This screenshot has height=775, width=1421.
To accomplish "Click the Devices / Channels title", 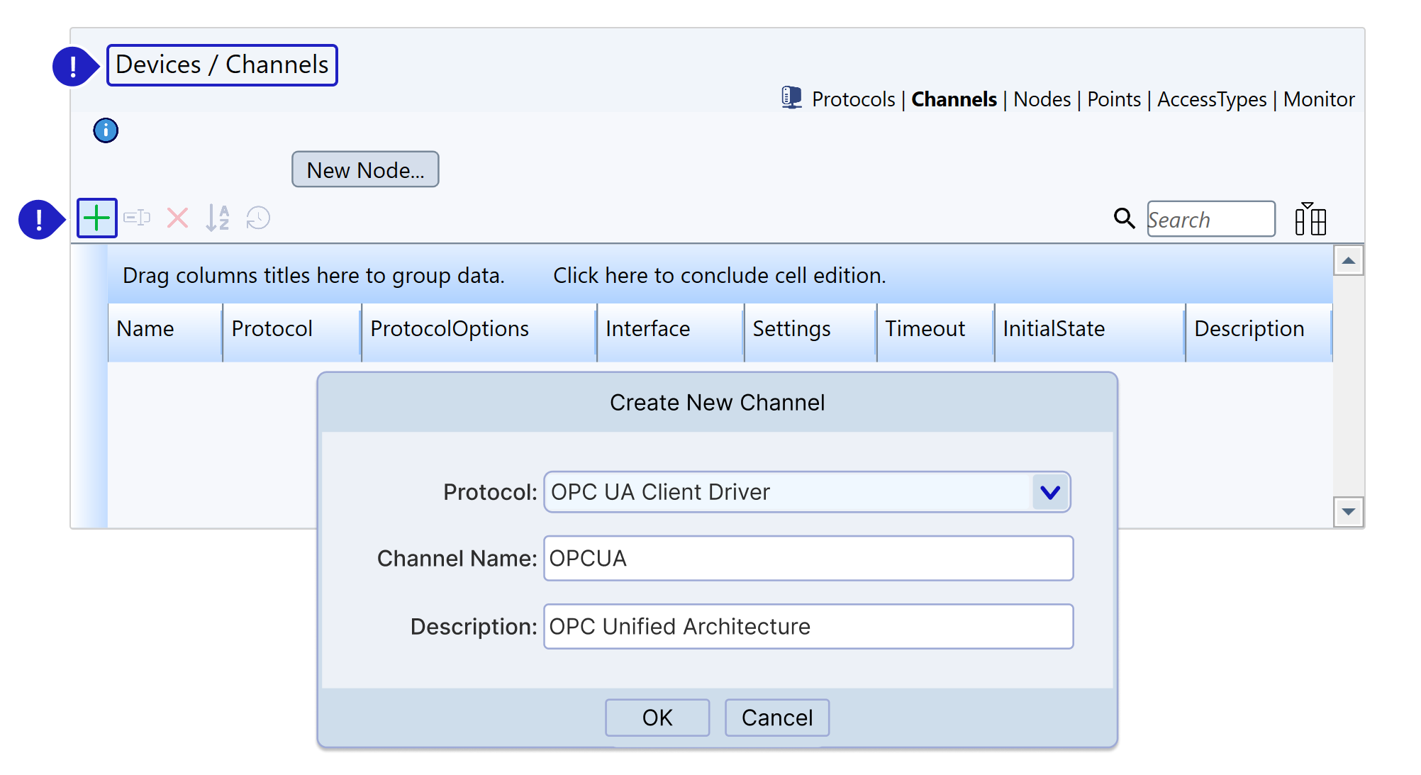I will 222,65.
